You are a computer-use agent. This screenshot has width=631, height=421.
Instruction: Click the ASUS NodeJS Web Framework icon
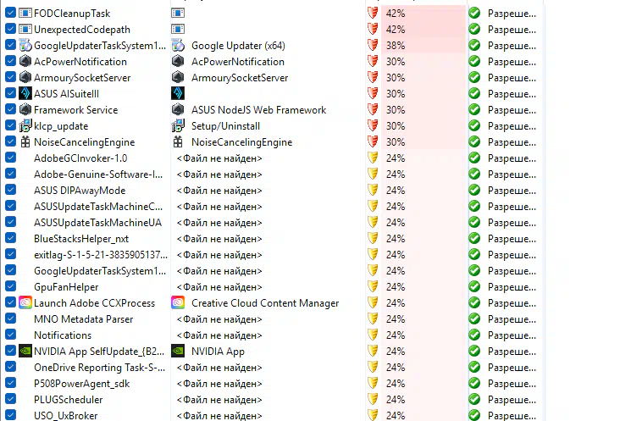click(x=178, y=110)
